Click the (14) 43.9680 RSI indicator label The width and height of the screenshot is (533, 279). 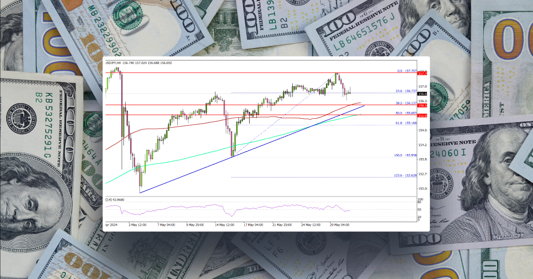(115, 199)
